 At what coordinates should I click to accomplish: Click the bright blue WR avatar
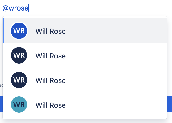click(x=19, y=31)
